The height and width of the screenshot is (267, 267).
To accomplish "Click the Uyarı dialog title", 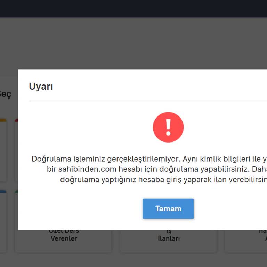I will [41, 86].
